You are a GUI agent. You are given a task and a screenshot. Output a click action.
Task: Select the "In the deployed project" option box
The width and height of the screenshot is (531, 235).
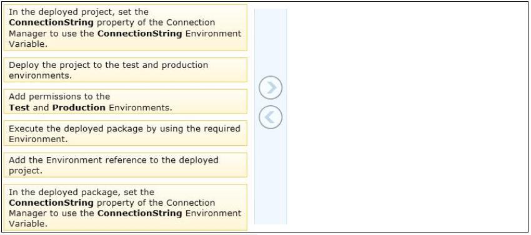point(126,27)
